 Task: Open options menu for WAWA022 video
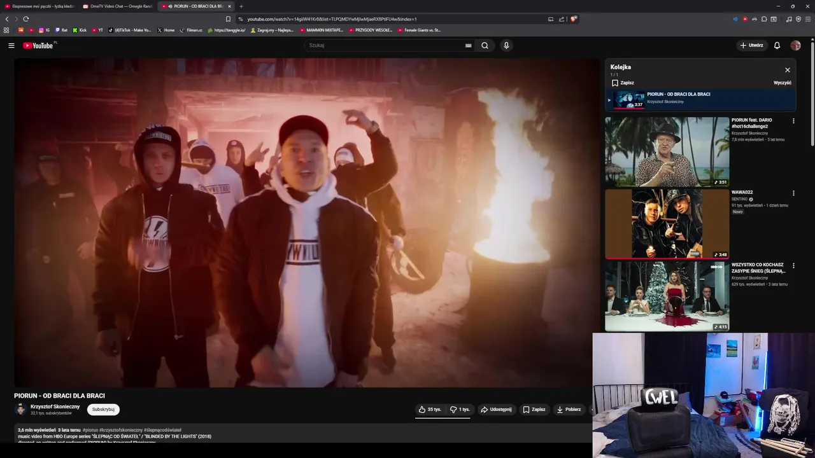(793, 193)
